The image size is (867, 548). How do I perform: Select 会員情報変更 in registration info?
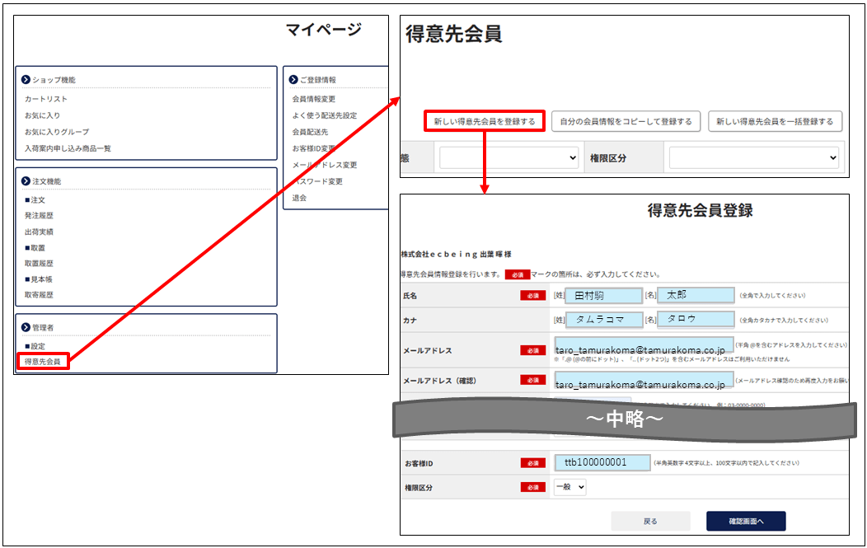313,99
